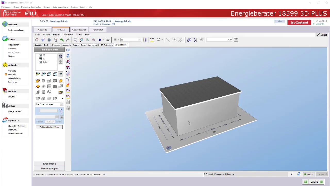Switch to the Grundriss sub-tab
The height and width of the screenshot is (186, 330).
pos(38,45)
